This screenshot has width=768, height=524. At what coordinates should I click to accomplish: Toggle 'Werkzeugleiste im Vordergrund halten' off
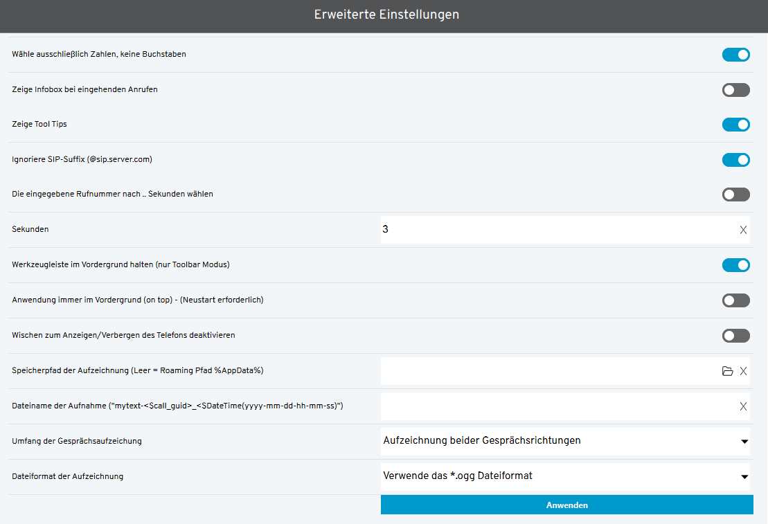(x=735, y=265)
